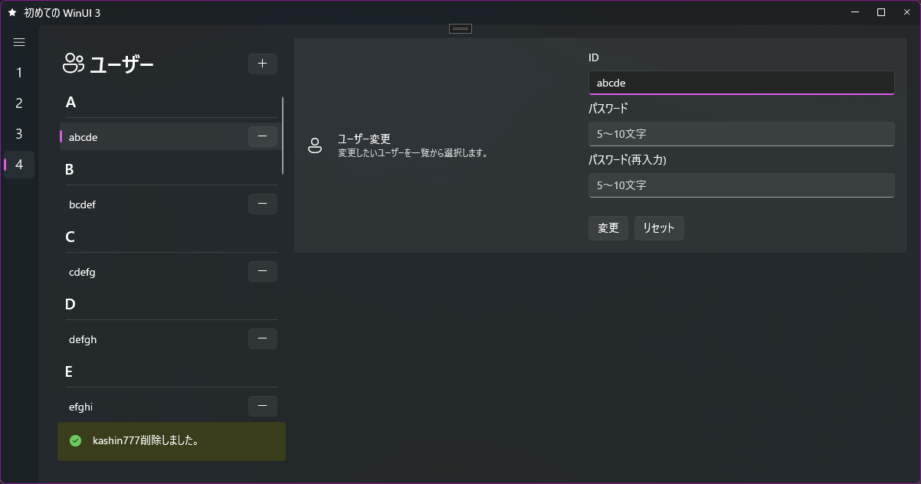
Task: Click the 変更 button
Action: (608, 228)
